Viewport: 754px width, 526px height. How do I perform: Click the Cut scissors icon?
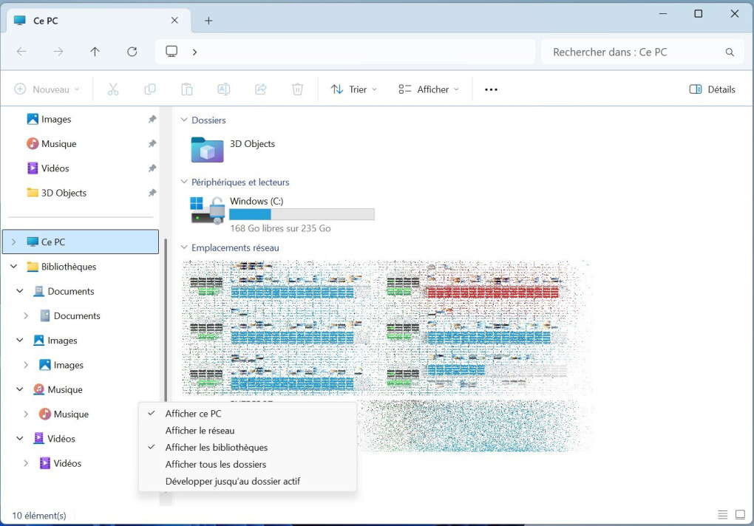[113, 89]
